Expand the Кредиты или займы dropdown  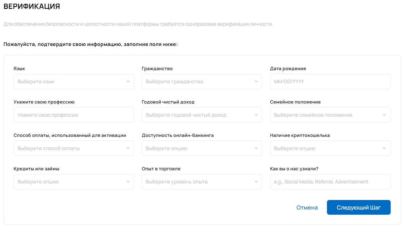tap(74, 182)
